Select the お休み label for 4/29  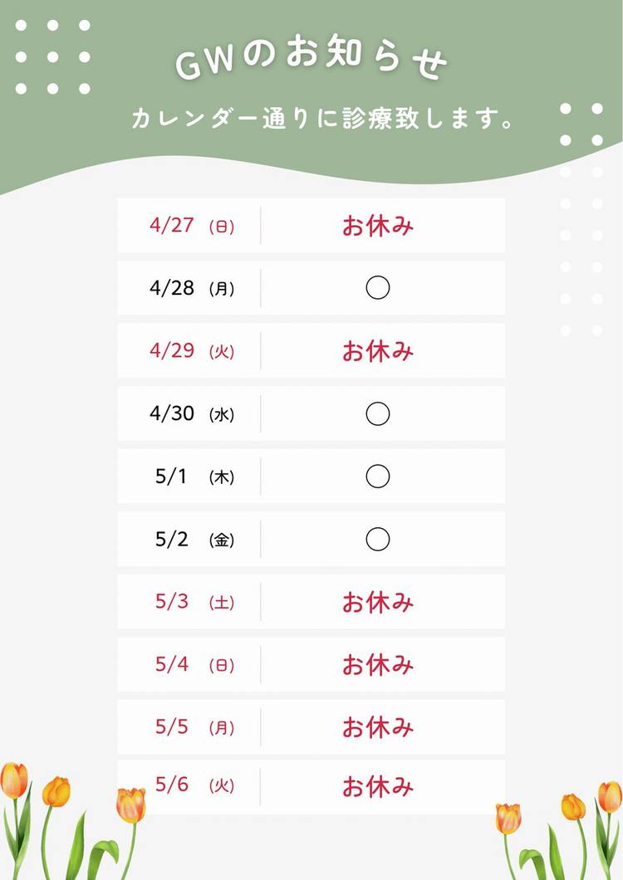point(378,351)
